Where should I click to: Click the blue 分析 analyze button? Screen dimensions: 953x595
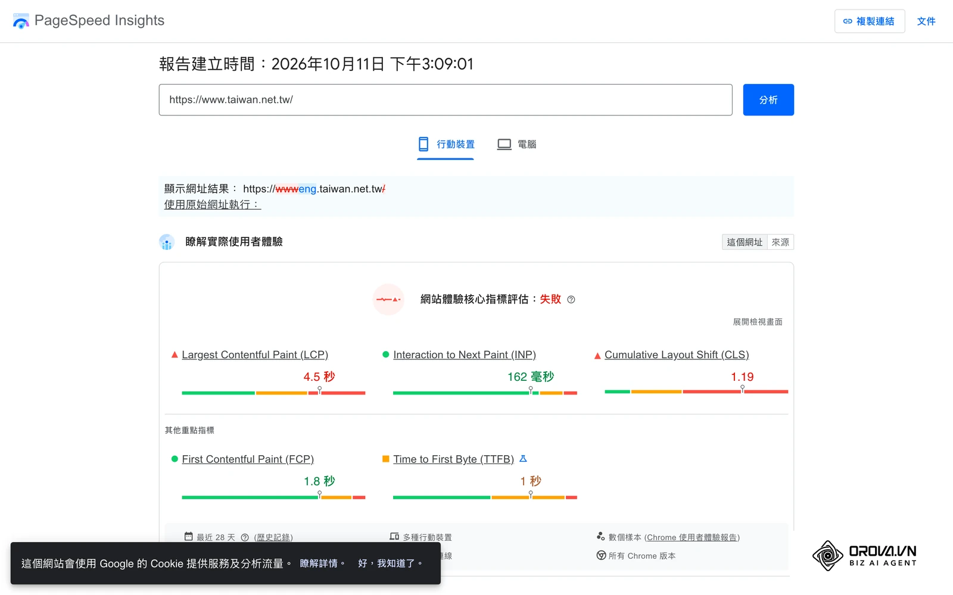768,100
